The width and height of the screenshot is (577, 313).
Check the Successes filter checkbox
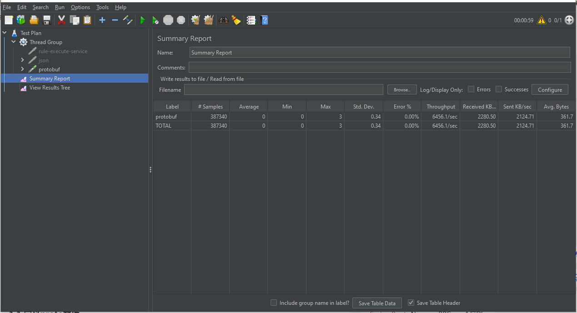pyautogui.click(x=499, y=89)
